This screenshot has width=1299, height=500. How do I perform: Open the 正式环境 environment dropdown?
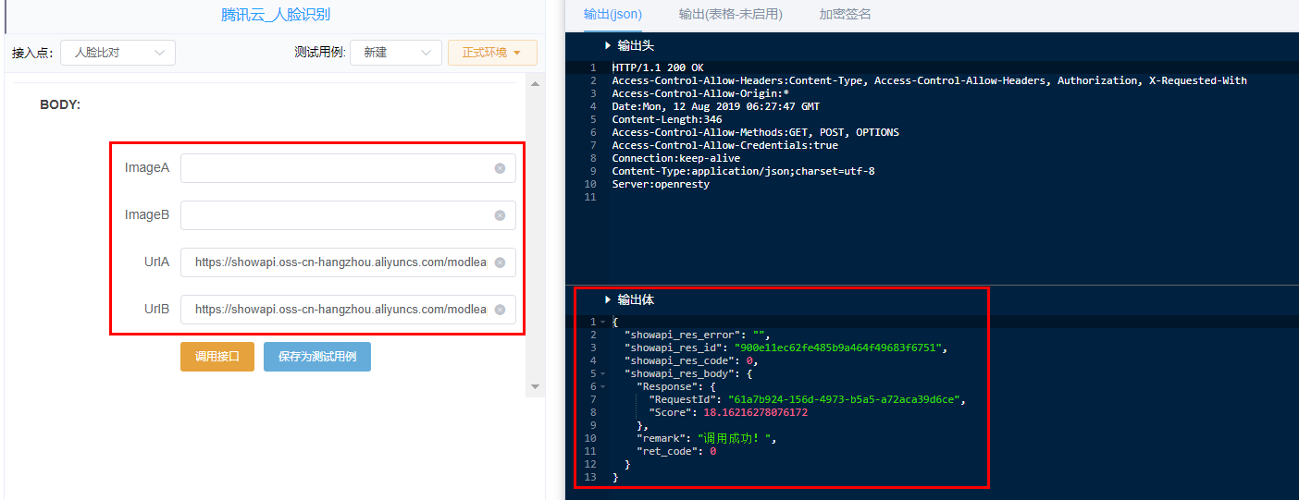[492, 53]
